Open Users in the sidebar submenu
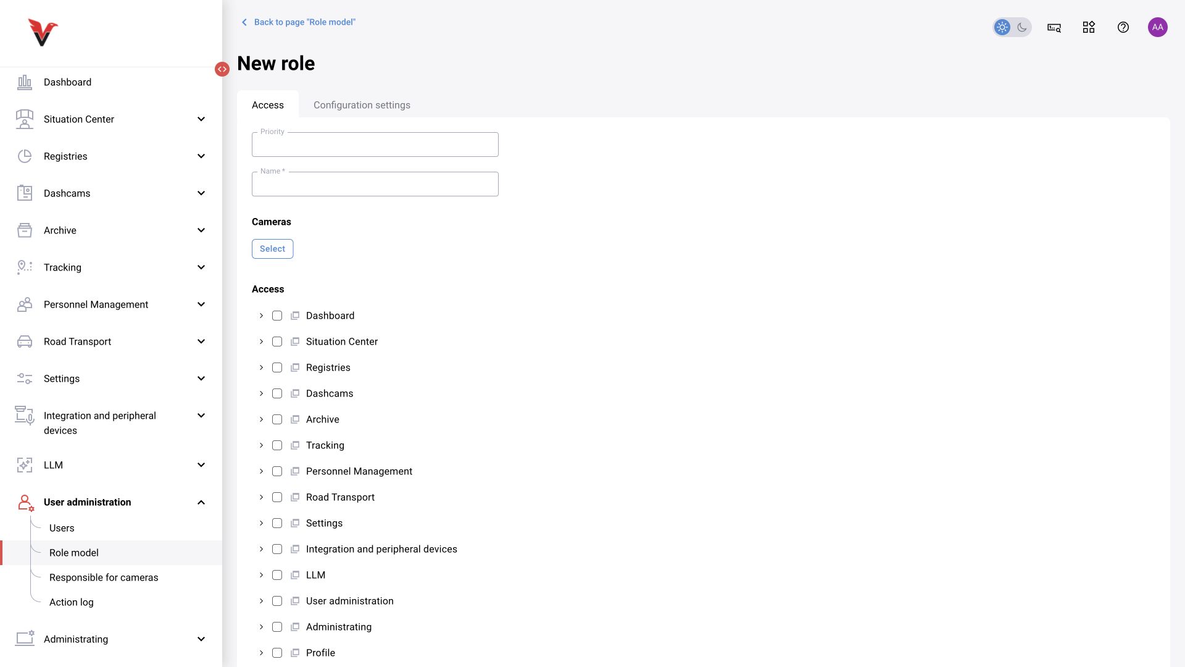The width and height of the screenshot is (1185, 667). point(62,528)
